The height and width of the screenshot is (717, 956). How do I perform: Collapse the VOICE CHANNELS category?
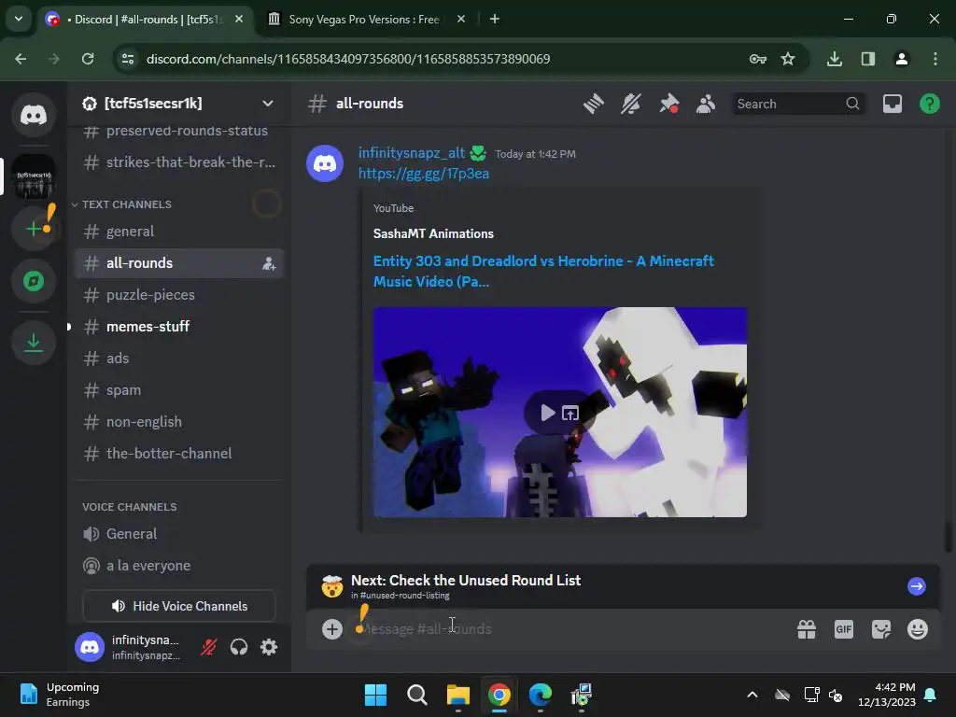click(x=129, y=507)
